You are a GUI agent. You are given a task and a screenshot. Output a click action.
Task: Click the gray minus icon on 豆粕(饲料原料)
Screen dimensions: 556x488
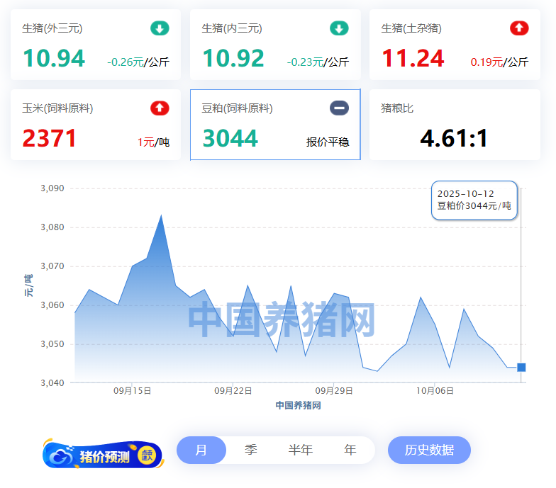coord(339,108)
